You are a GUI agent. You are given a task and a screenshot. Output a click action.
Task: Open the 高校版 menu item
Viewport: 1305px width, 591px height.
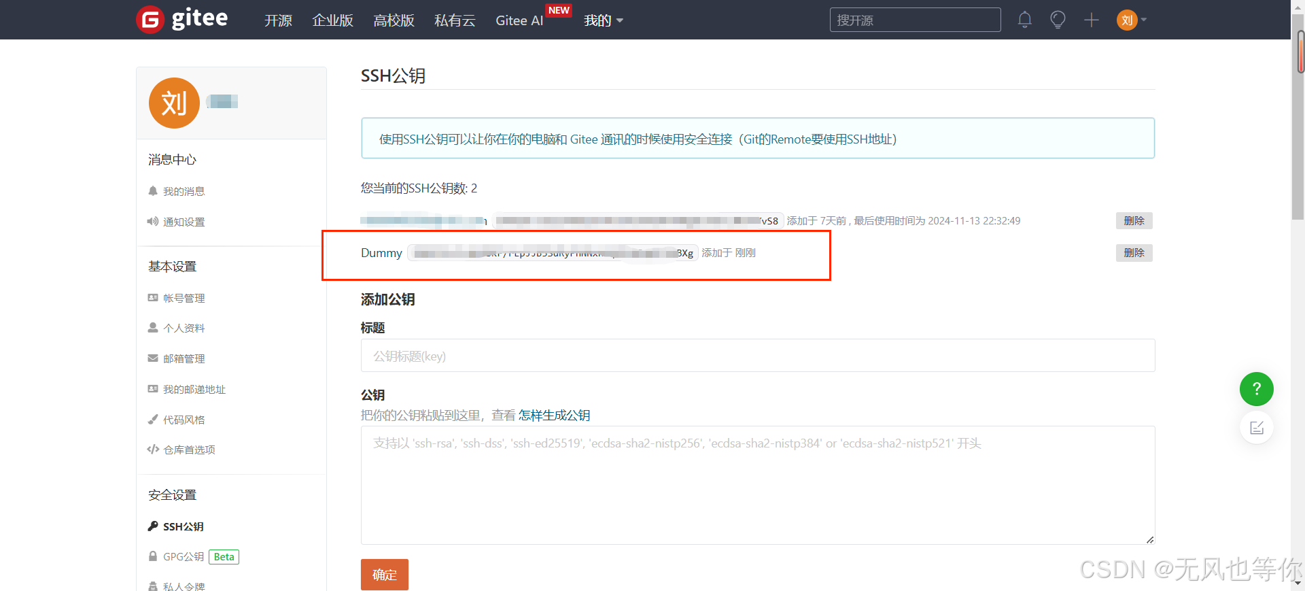(394, 20)
